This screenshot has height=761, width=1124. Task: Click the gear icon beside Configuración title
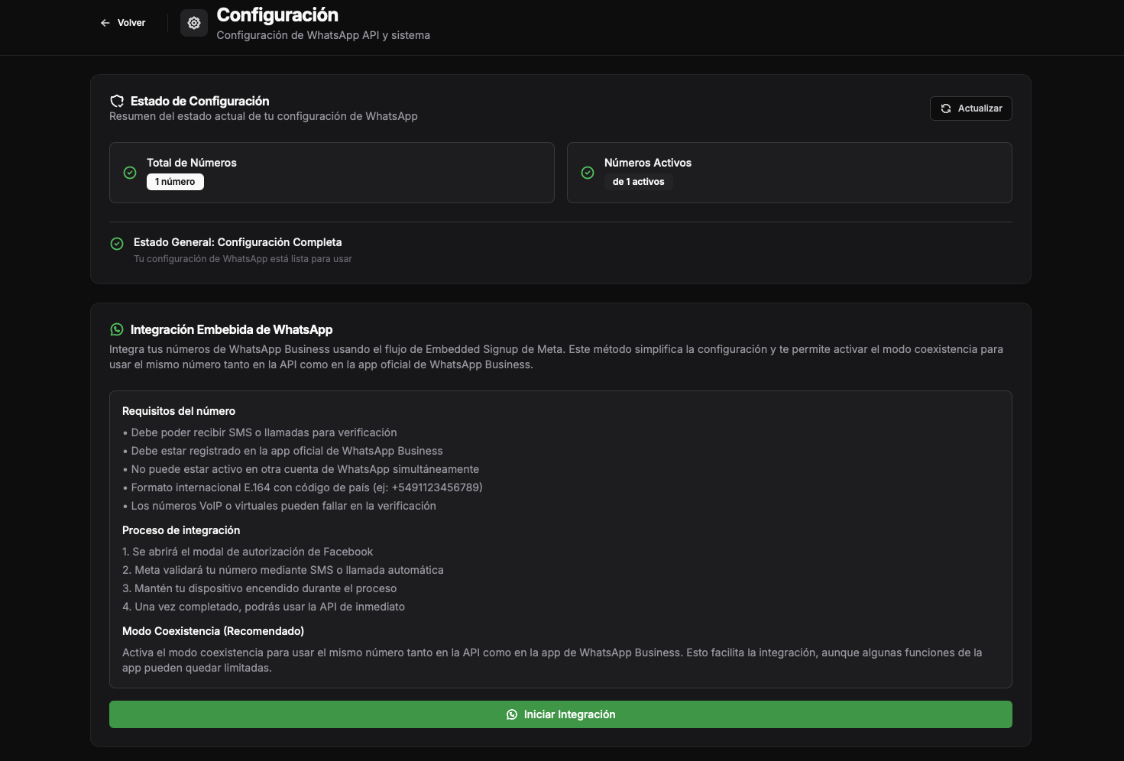[x=193, y=22]
